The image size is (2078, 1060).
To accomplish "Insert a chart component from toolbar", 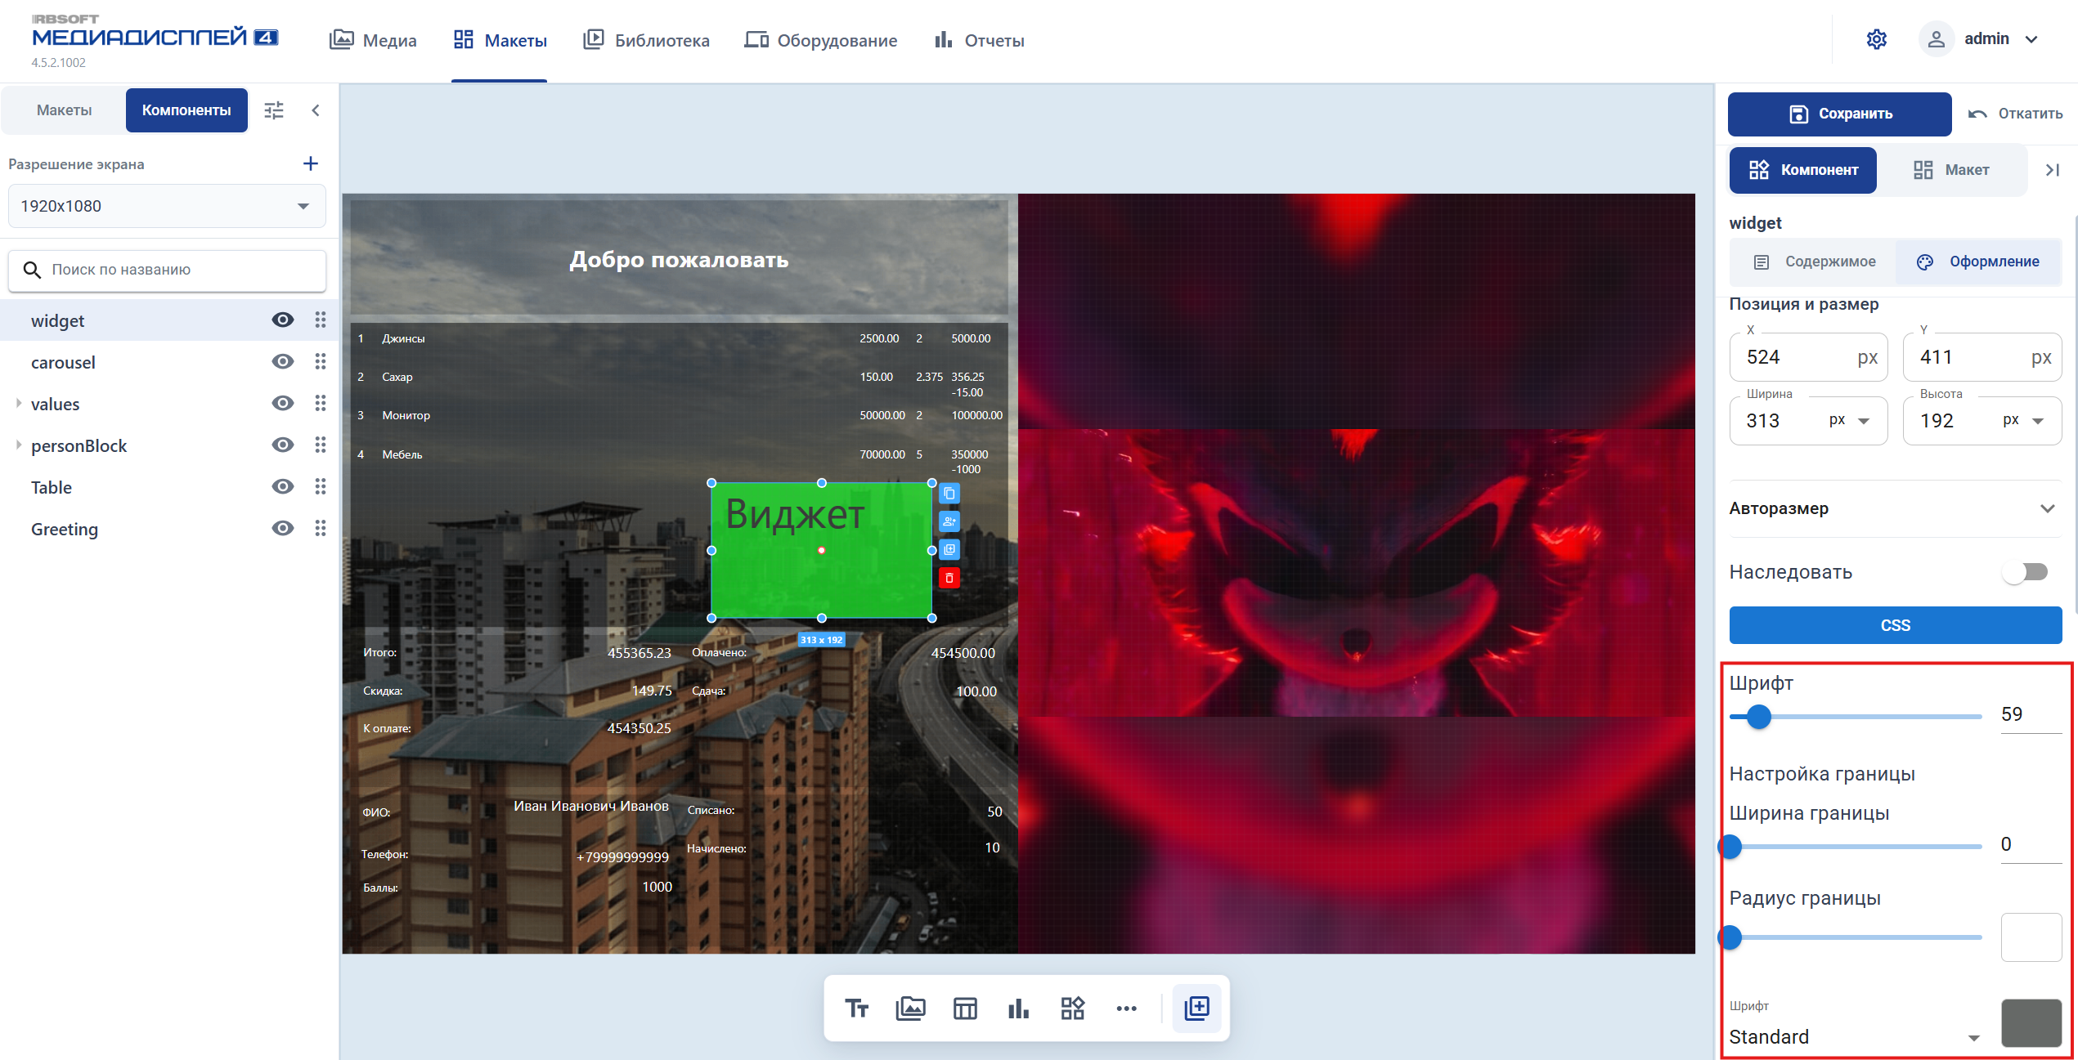I will [x=1018, y=1008].
